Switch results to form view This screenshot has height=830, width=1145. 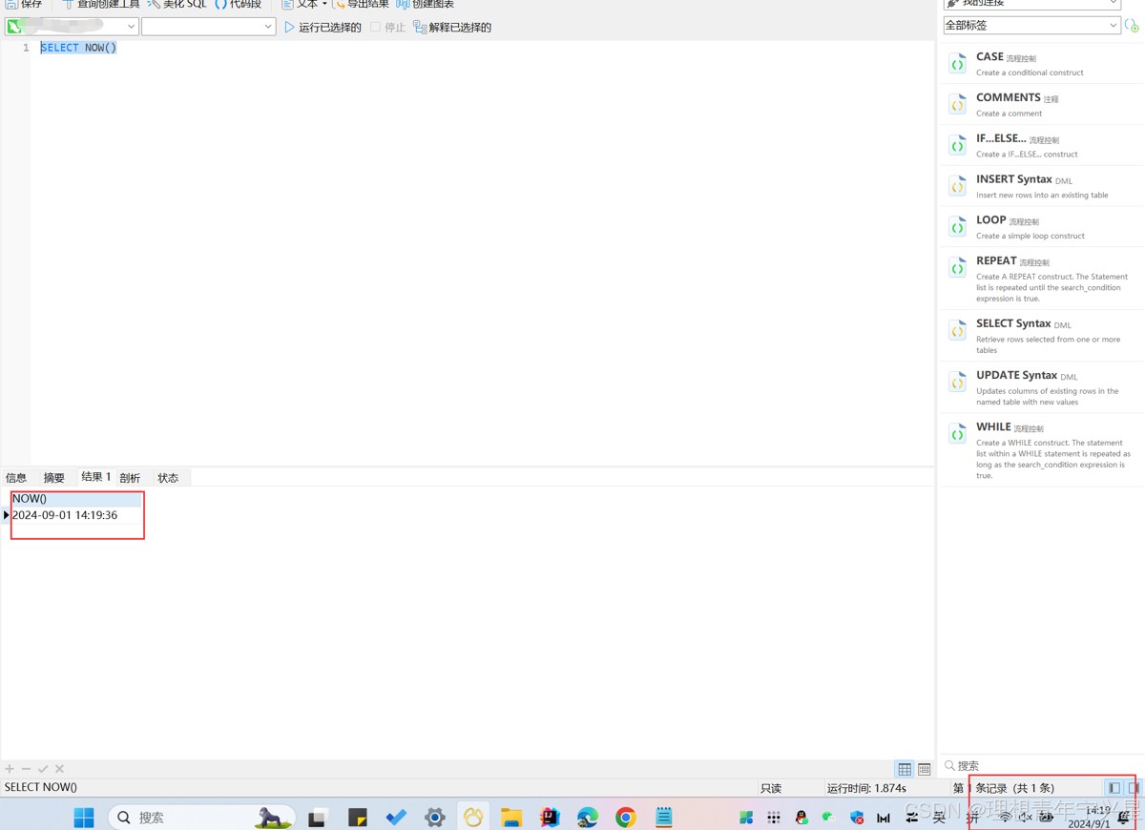925,769
